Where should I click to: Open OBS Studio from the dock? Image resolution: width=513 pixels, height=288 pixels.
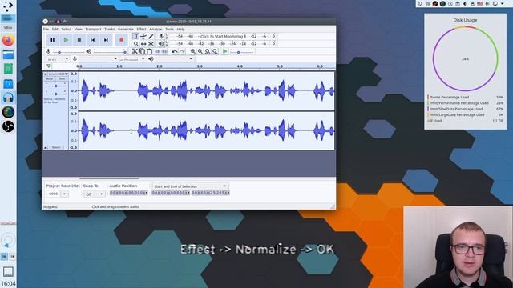[8, 126]
